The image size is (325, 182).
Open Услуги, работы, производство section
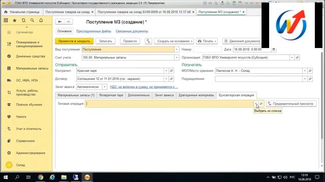click(x=27, y=93)
